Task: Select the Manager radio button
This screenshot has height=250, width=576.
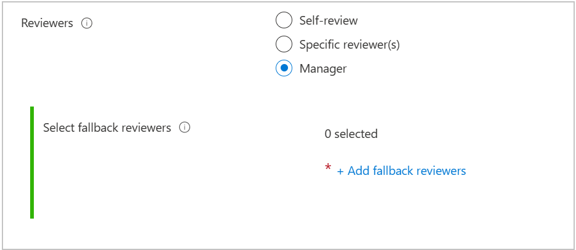Action: coord(284,68)
